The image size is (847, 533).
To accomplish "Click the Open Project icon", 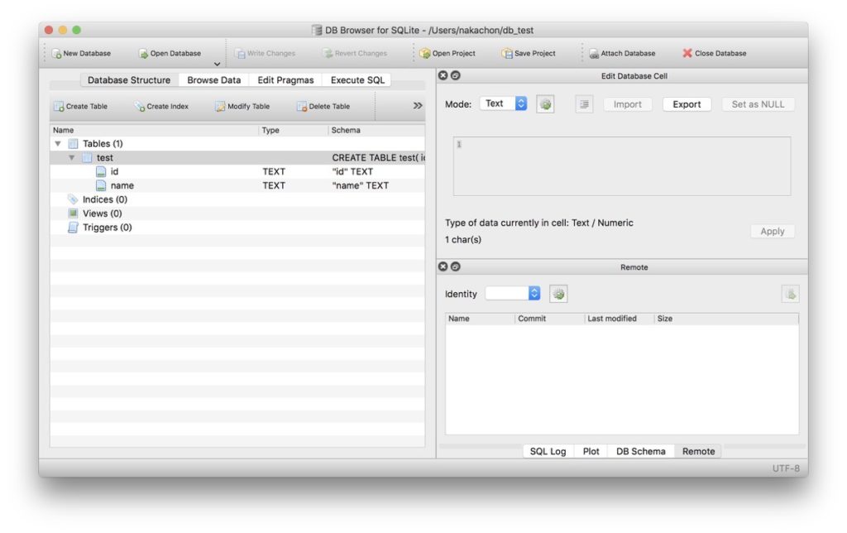I will [x=425, y=54].
